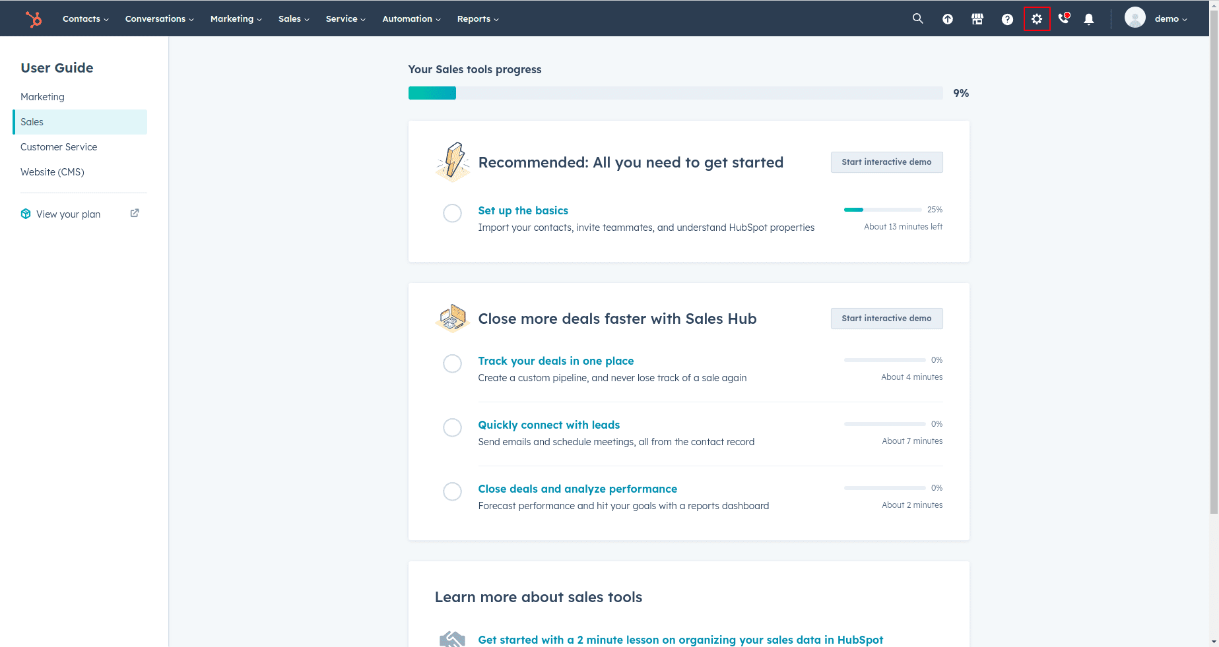Toggle the Close deals and analyze circle
1219x647 pixels.
pyautogui.click(x=452, y=491)
